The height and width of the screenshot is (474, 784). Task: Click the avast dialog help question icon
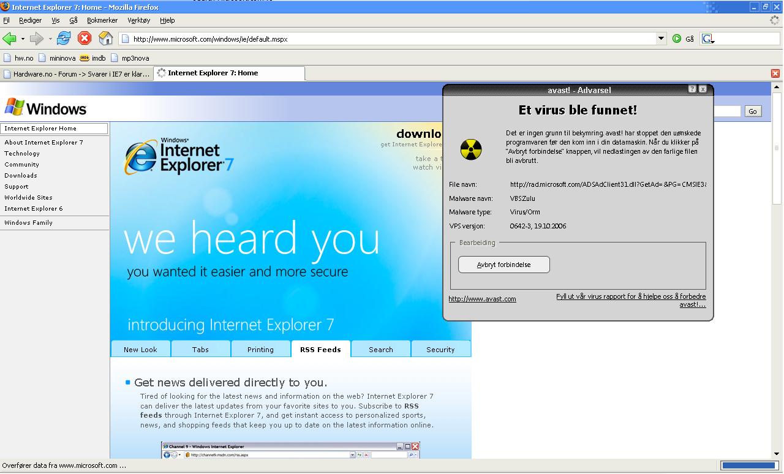(692, 89)
